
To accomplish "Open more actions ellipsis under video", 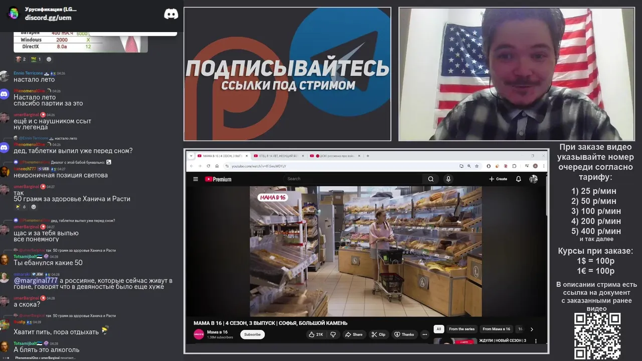I will [x=425, y=334].
